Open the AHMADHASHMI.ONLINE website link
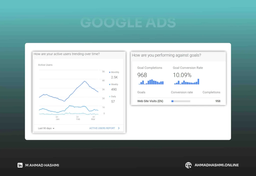Image resolution: width=256 pixels, height=176 pixels. [216, 165]
